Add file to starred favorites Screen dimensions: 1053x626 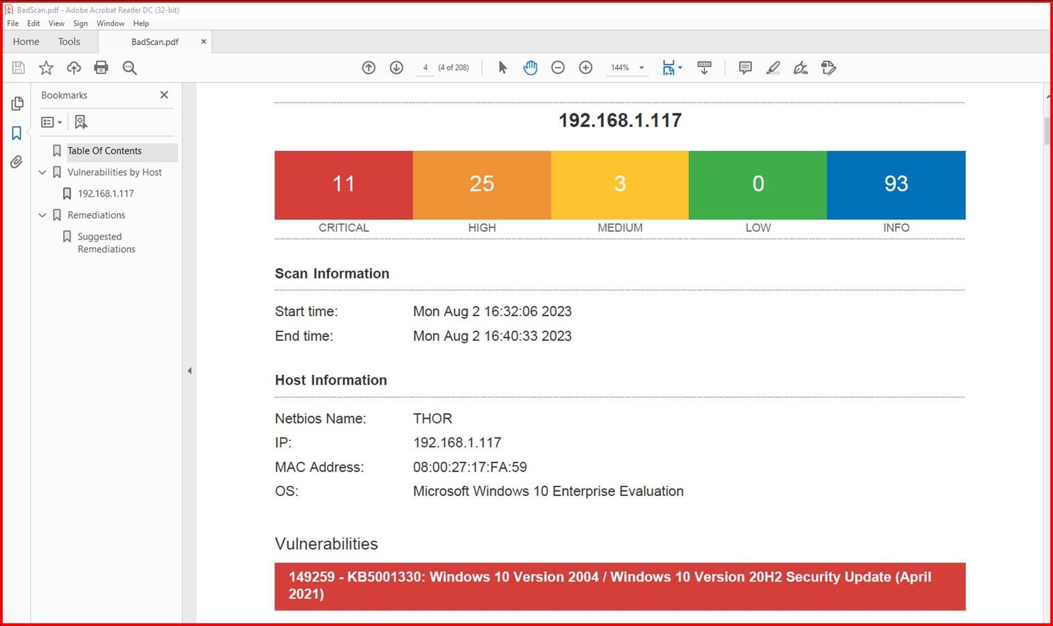[46, 68]
